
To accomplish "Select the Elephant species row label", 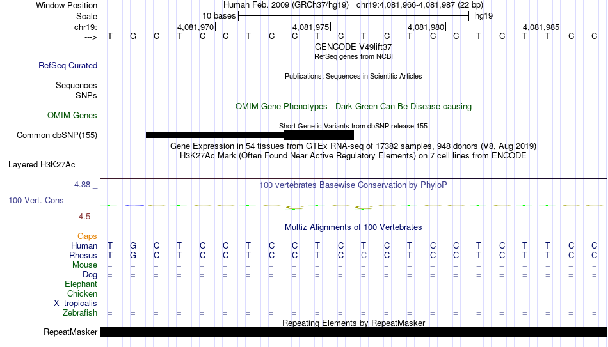I will tap(81, 284).
